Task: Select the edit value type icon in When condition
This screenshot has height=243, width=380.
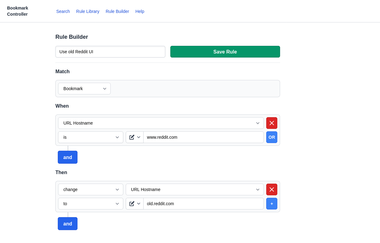Action: coord(132,137)
